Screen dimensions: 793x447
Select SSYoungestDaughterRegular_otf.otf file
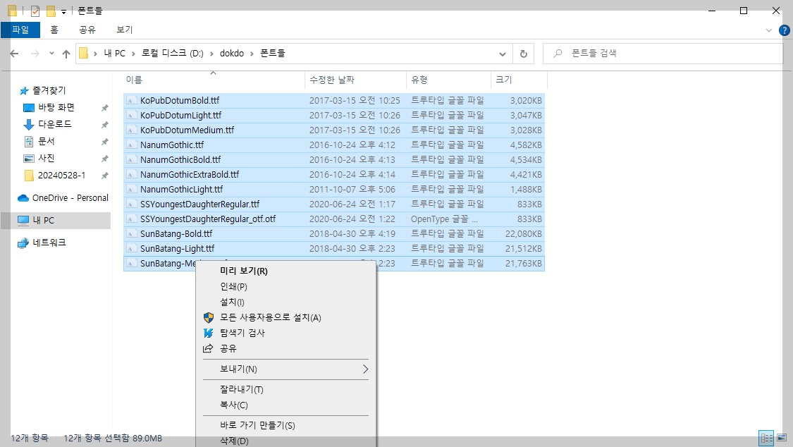(x=334, y=219)
